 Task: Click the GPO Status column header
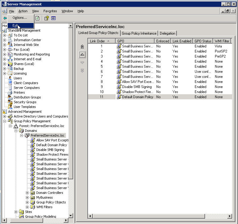(203, 41)
